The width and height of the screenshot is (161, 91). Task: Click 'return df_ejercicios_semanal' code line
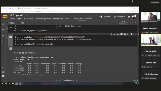pos(34,31)
